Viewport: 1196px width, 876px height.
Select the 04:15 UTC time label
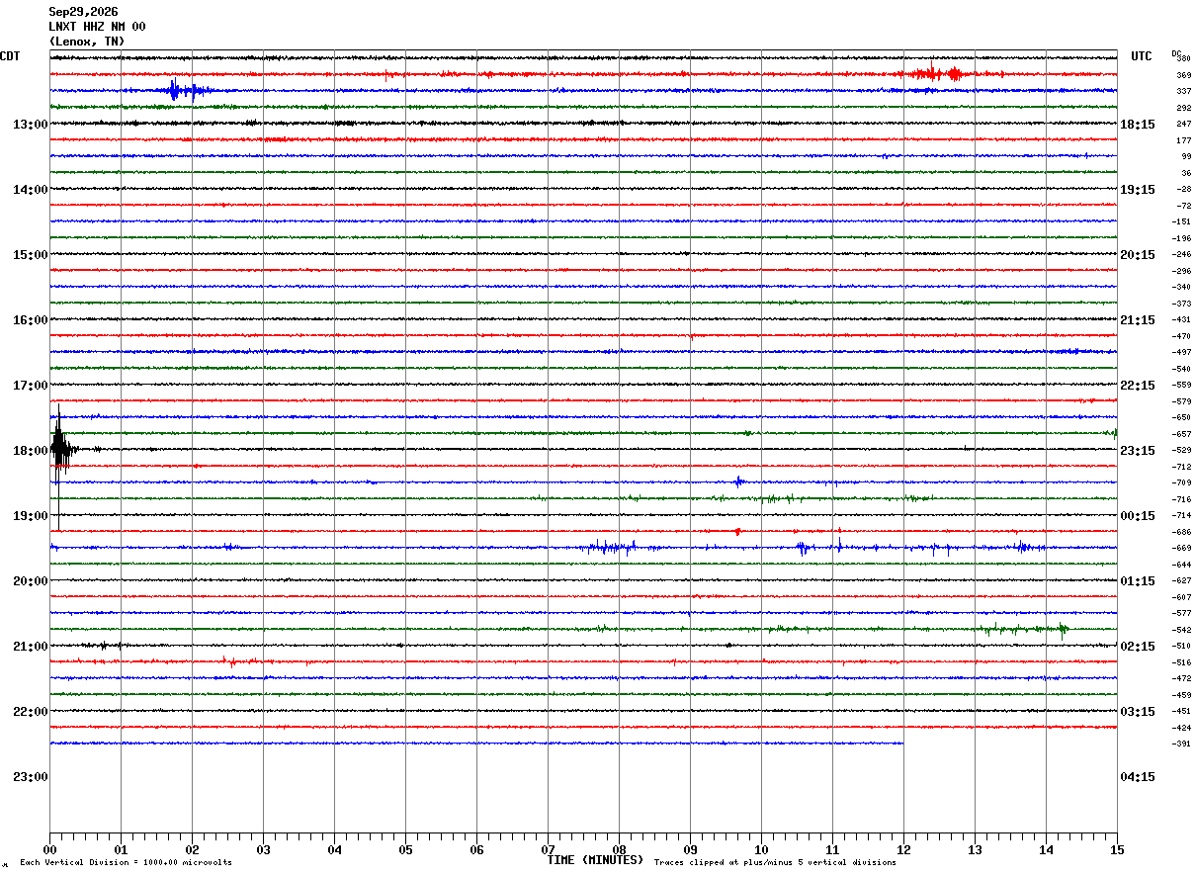(x=1138, y=776)
